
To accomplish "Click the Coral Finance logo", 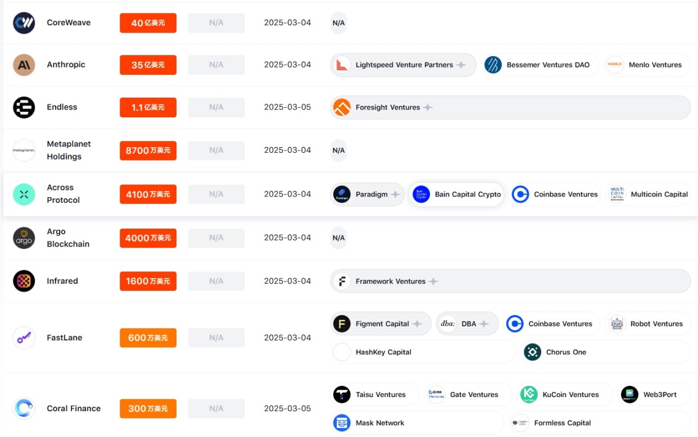I will [x=24, y=408].
